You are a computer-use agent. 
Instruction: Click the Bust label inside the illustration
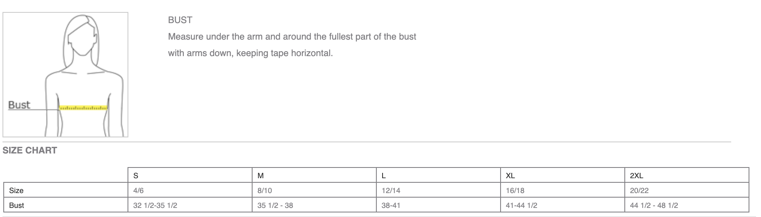pyautogui.click(x=19, y=105)
